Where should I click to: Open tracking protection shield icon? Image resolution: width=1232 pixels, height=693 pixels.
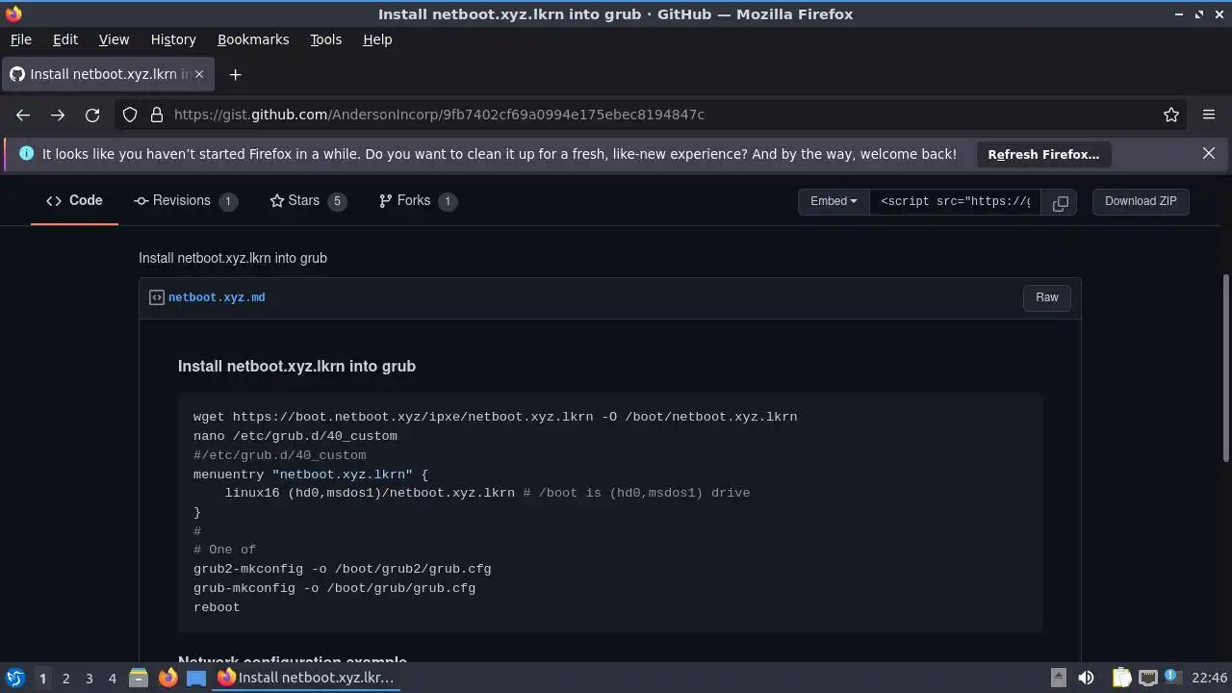coord(130,115)
